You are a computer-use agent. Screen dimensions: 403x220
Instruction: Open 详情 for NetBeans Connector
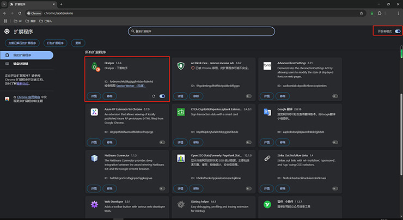pyautogui.click(x=94, y=188)
